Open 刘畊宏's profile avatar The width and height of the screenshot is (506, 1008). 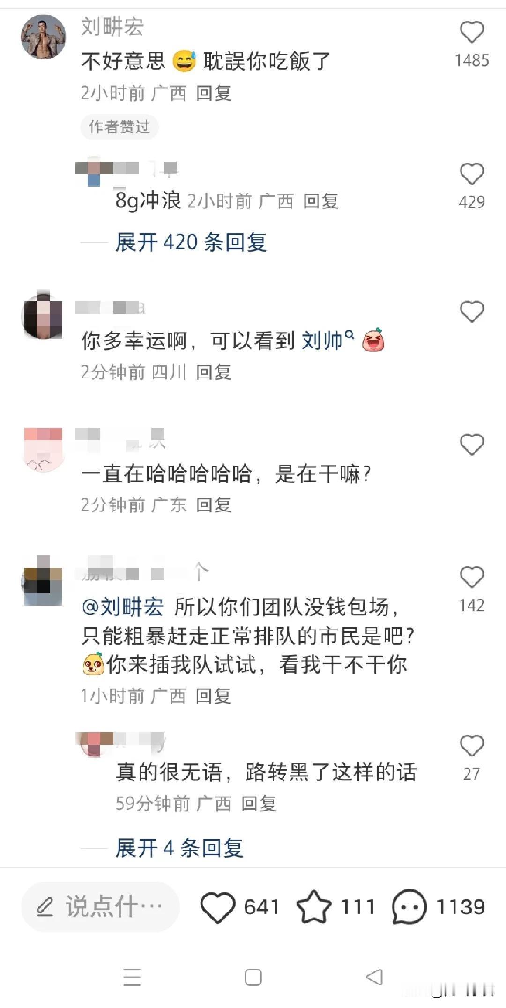click(44, 37)
